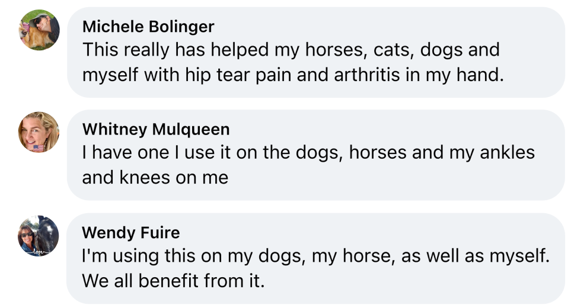Click the "love" text on Wendy's avatar

(39, 251)
